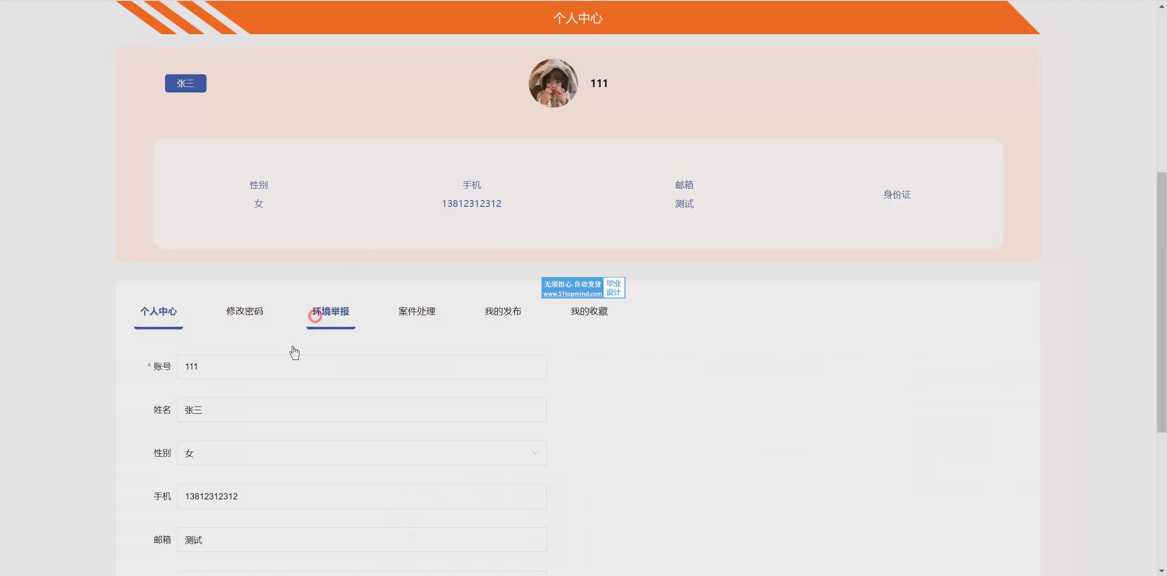Click the 性别 dropdown chevron arrow
1167x576 pixels.
[x=535, y=453]
